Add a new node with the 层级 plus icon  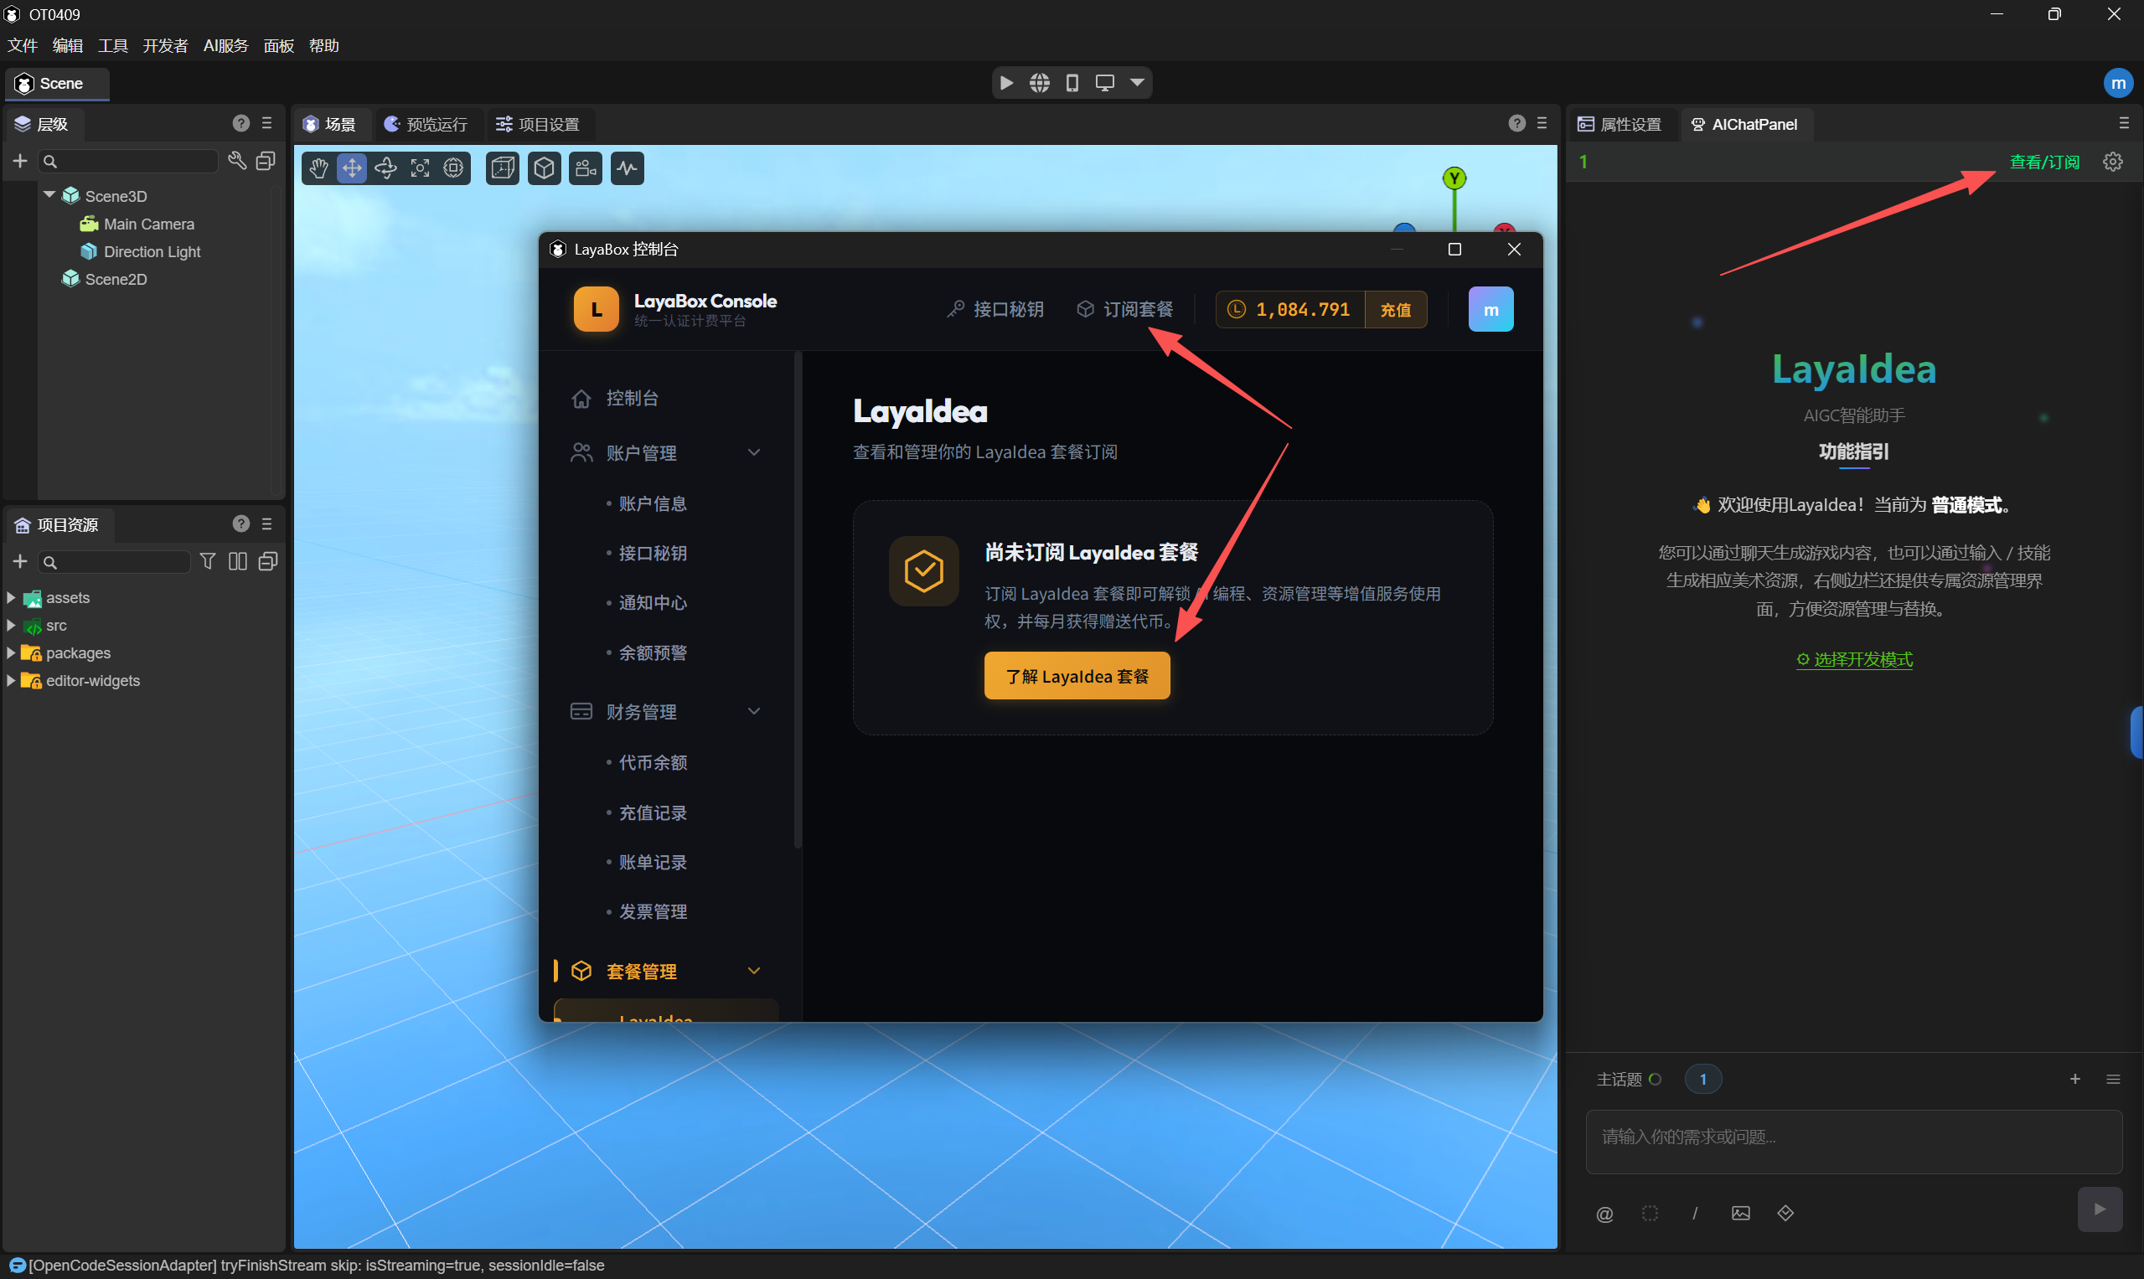click(x=20, y=161)
